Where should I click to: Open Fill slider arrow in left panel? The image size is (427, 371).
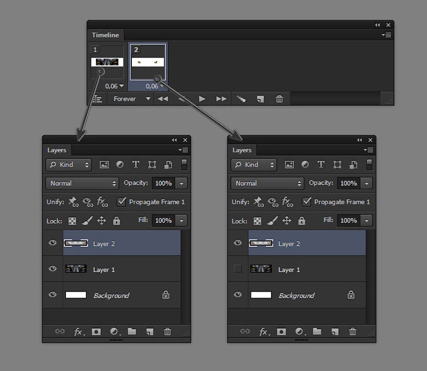click(x=181, y=220)
